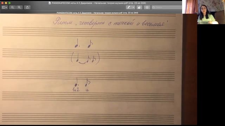This screenshot has height=126, width=225.
Task: Focus the search field in the toolbar
Action: [167, 7]
